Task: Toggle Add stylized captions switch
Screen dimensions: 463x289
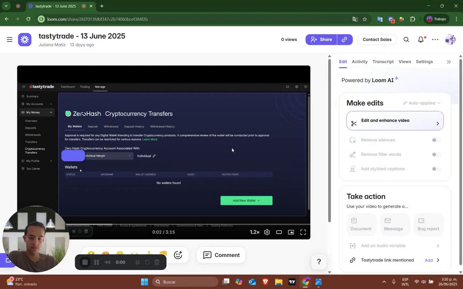Action: click(436, 169)
